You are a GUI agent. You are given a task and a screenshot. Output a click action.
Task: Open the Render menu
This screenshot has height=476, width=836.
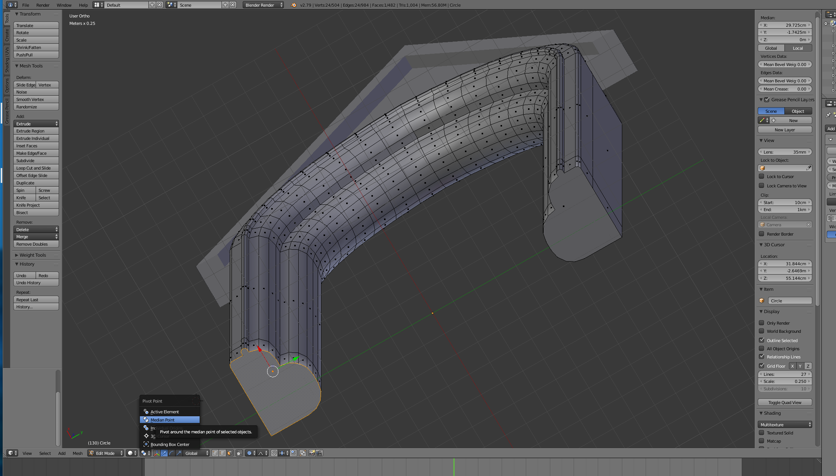click(x=43, y=5)
